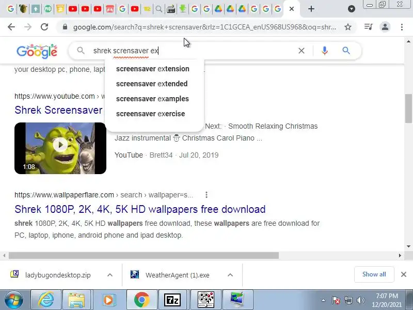
Task: Open the ladybugondesktop.zip download
Action: 58,275
